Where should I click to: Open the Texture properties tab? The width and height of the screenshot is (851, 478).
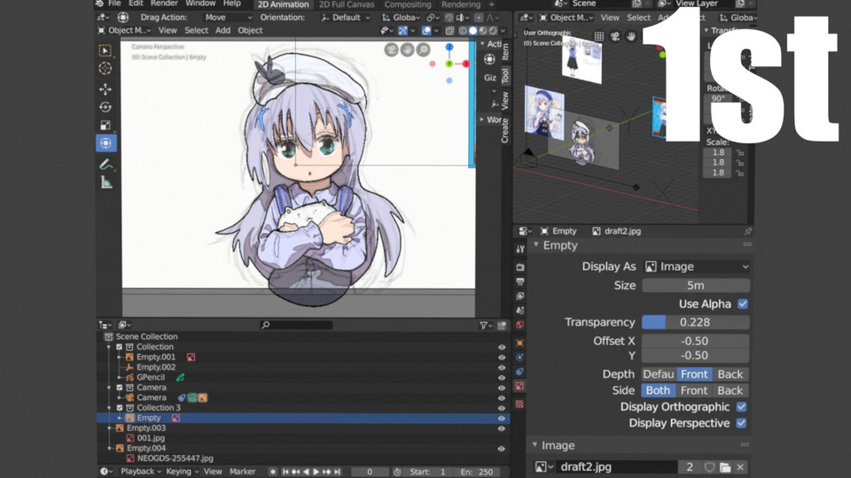(520, 405)
